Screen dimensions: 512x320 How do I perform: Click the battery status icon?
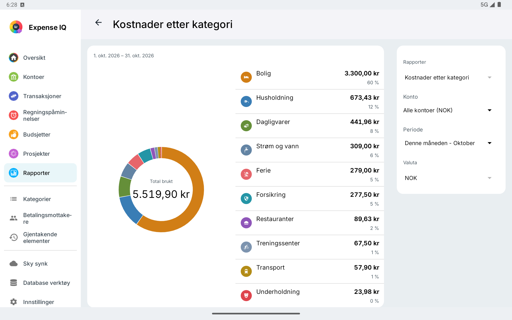[499, 5]
